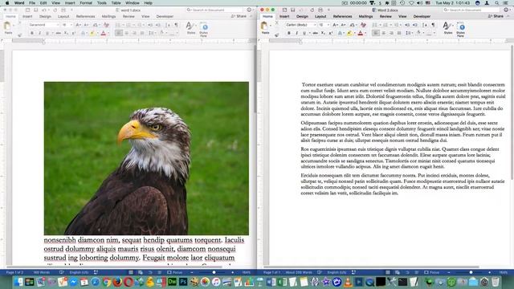Decrease indent in word 1.docx ribbon
This screenshot has height=289, width=514.
tap(150, 25)
